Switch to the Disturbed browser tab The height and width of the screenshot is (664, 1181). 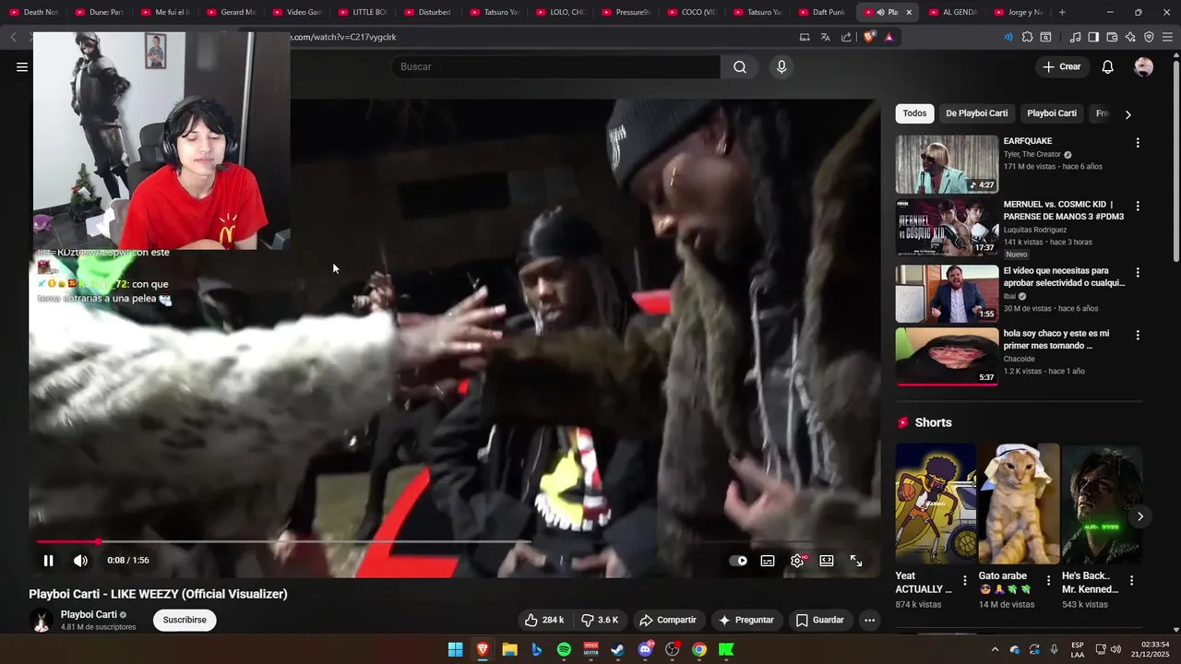tap(428, 12)
